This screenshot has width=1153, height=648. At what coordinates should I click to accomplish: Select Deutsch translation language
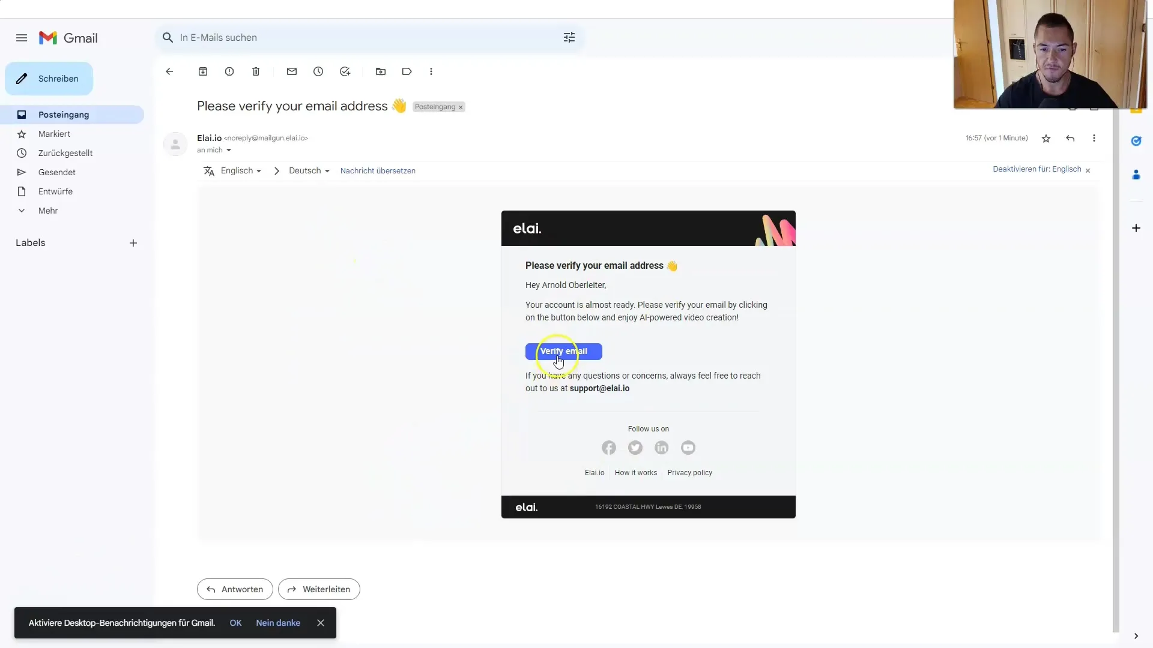(307, 171)
